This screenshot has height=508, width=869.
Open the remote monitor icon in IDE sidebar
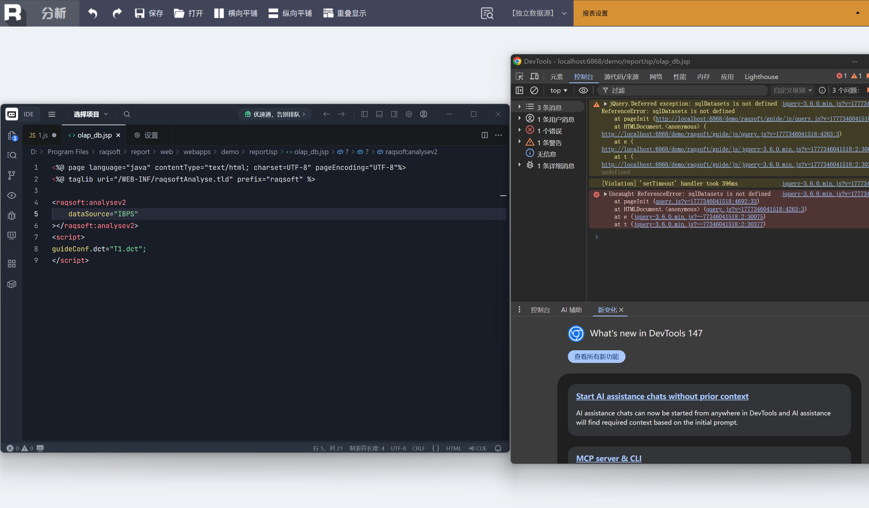point(12,235)
